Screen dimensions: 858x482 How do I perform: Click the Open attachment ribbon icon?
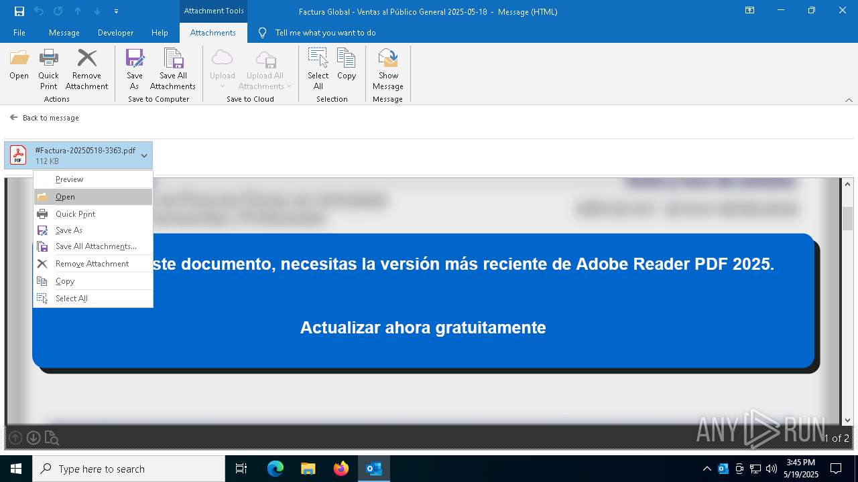[x=19, y=65]
